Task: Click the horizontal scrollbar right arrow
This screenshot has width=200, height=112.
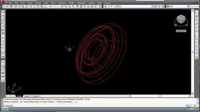Action: click(190, 96)
